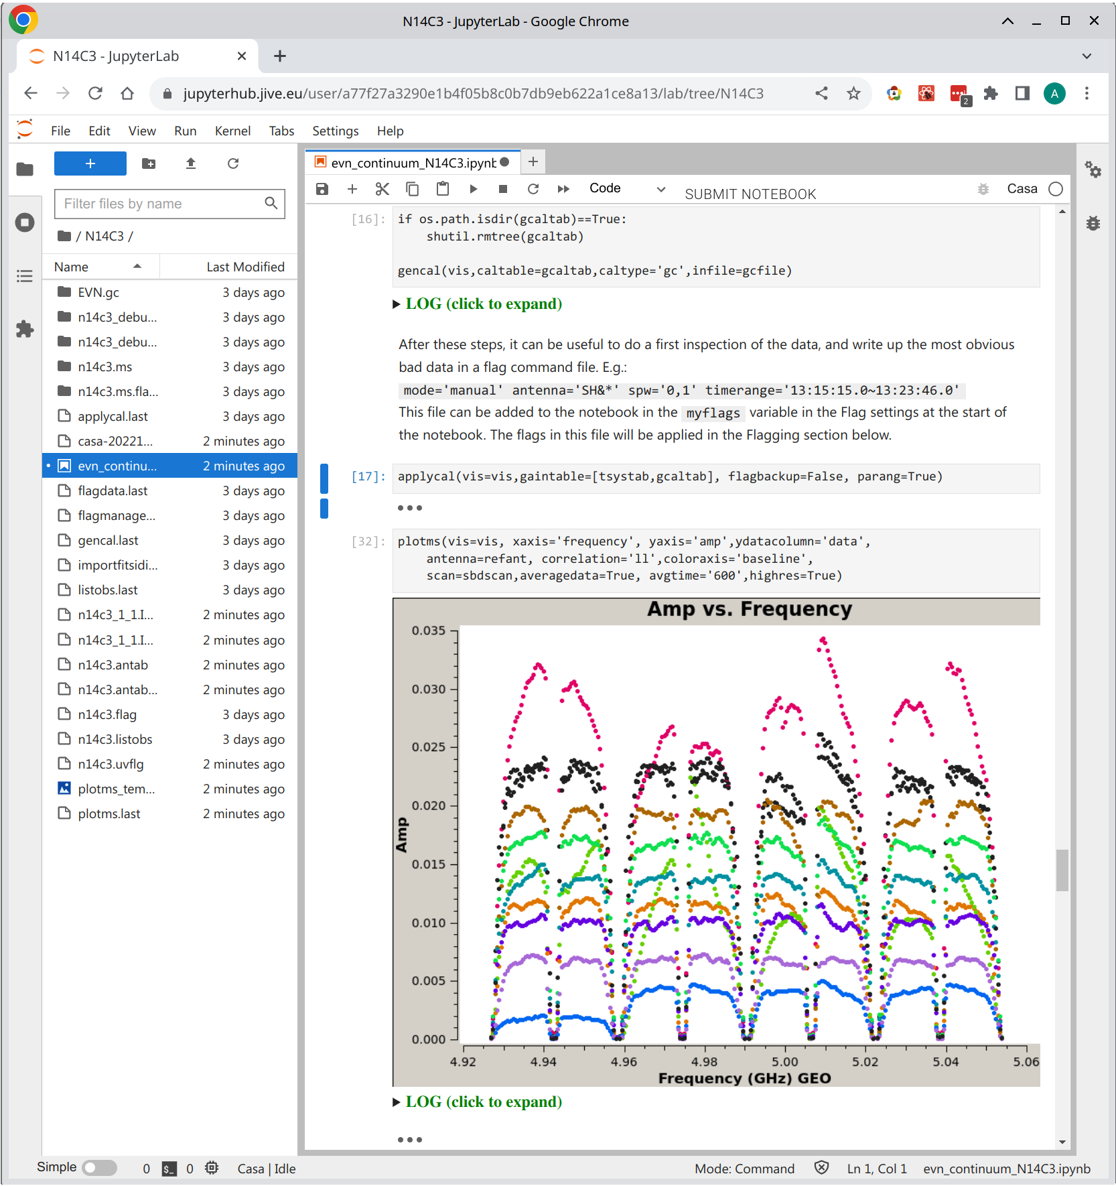This screenshot has width=1116, height=1186.
Task: Open the Settings menu
Action: tap(335, 131)
